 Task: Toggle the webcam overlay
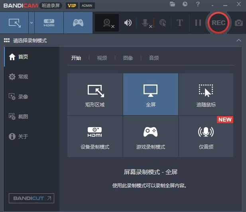tap(107, 23)
